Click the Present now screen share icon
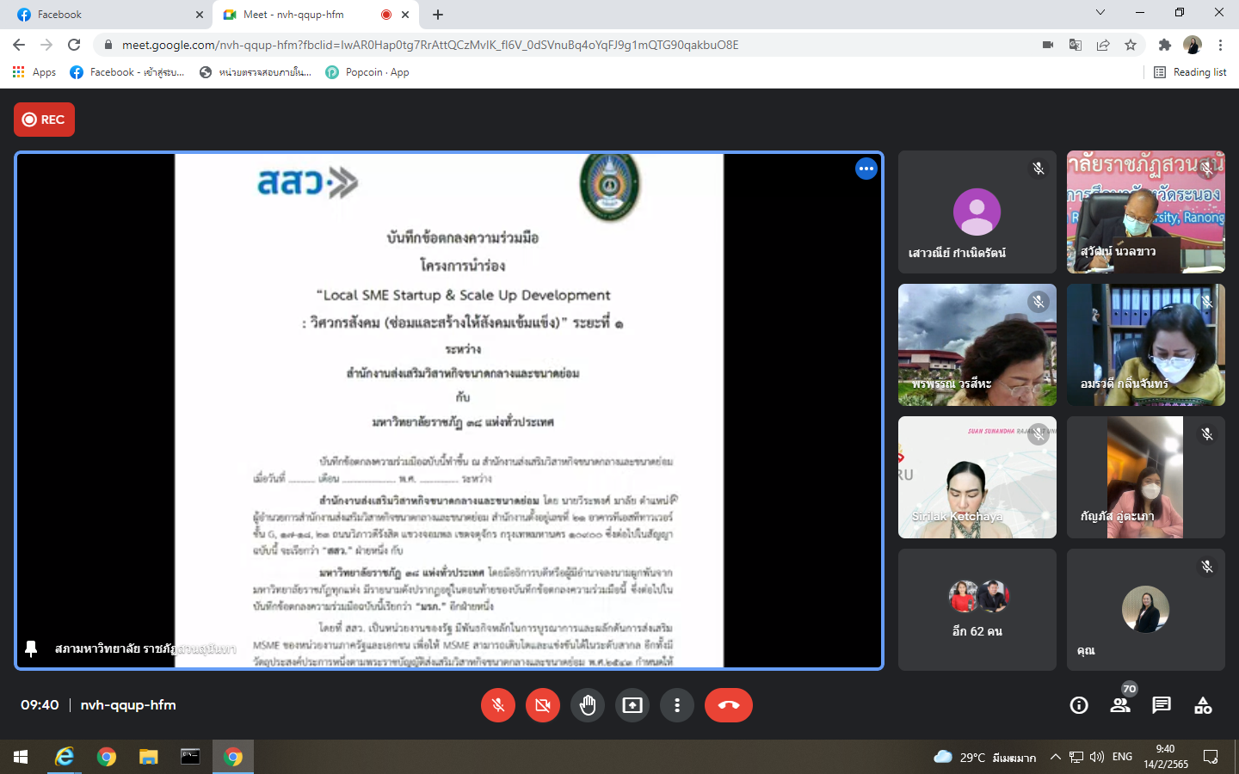Image resolution: width=1239 pixels, height=774 pixels. click(x=632, y=705)
